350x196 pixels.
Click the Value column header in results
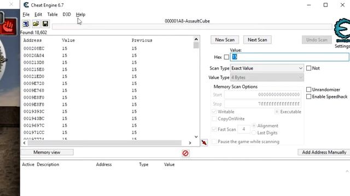68,40
